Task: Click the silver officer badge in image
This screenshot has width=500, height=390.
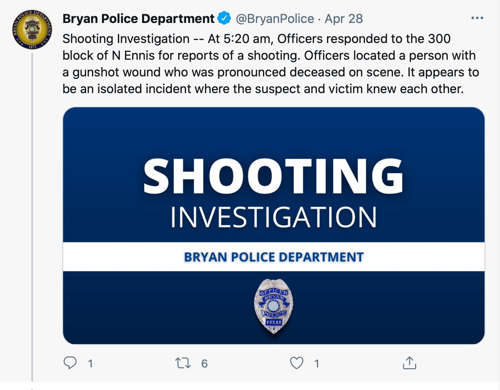Action: [273, 306]
